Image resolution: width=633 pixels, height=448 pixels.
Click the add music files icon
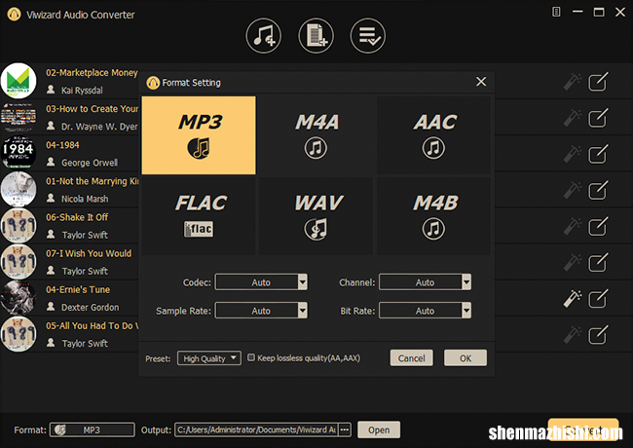264,36
